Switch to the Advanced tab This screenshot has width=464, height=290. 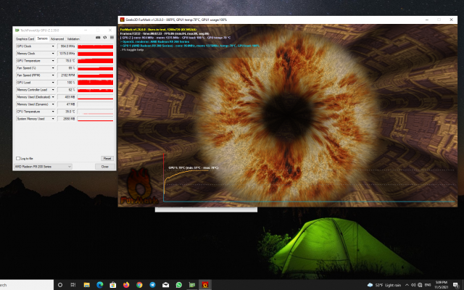(x=57, y=38)
